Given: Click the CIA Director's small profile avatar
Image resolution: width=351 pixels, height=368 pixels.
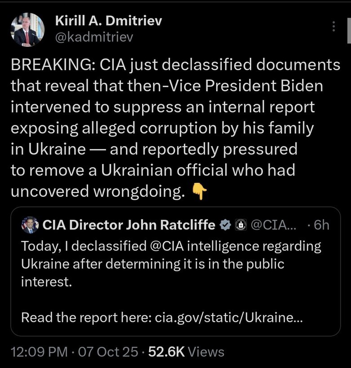Looking at the screenshot, I should click(30, 225).
